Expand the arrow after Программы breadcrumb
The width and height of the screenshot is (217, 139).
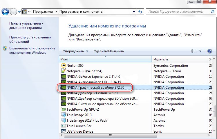(56, 12)
